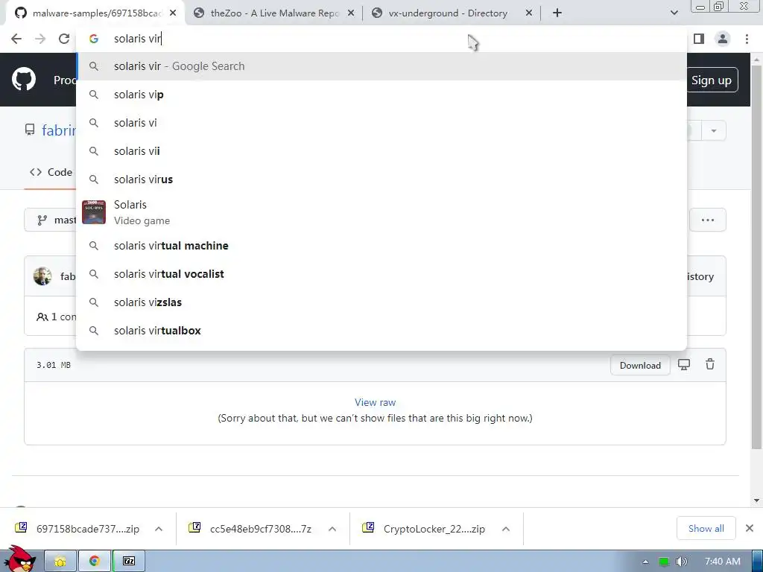The width and height of the screenshot is (763, 572).
Task: Click the Download button
Action: click(640, 365)
